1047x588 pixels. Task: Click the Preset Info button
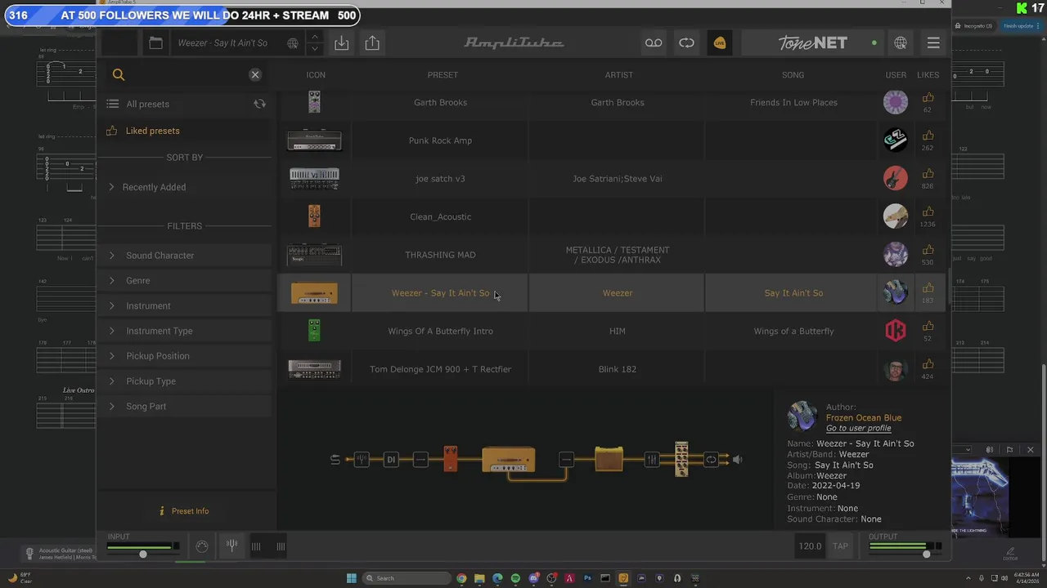[184, 511]
